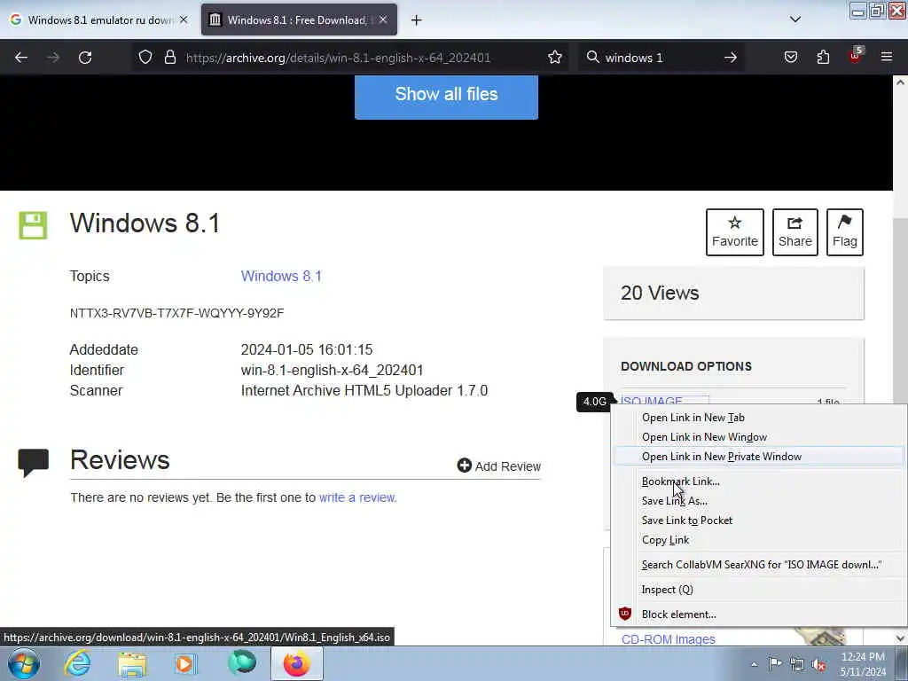The width and height of the screenshot is (908, 681).
Task: Choose Open Link in New Private Window
Action: tap(759, 457)
